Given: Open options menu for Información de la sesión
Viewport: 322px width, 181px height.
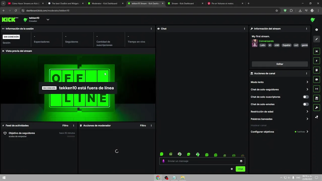Looking at the screenshot, I should 151,29.
